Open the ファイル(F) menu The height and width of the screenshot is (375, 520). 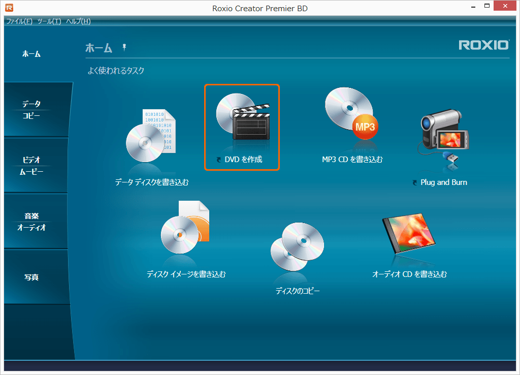point(19,21)
